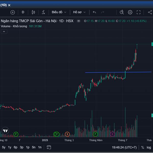This screenshot has height=153, width=153.
Task: Select the blue horizontal resistance line
Action: (x=118, y=72)
